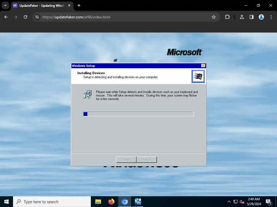Open site information icon in address bar
Viewport: 277px width, 207px height.
click(37, 17)
